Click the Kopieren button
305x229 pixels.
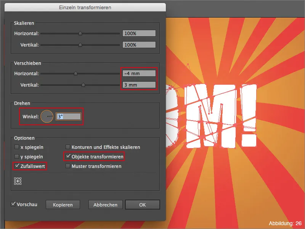click(63, 205)
